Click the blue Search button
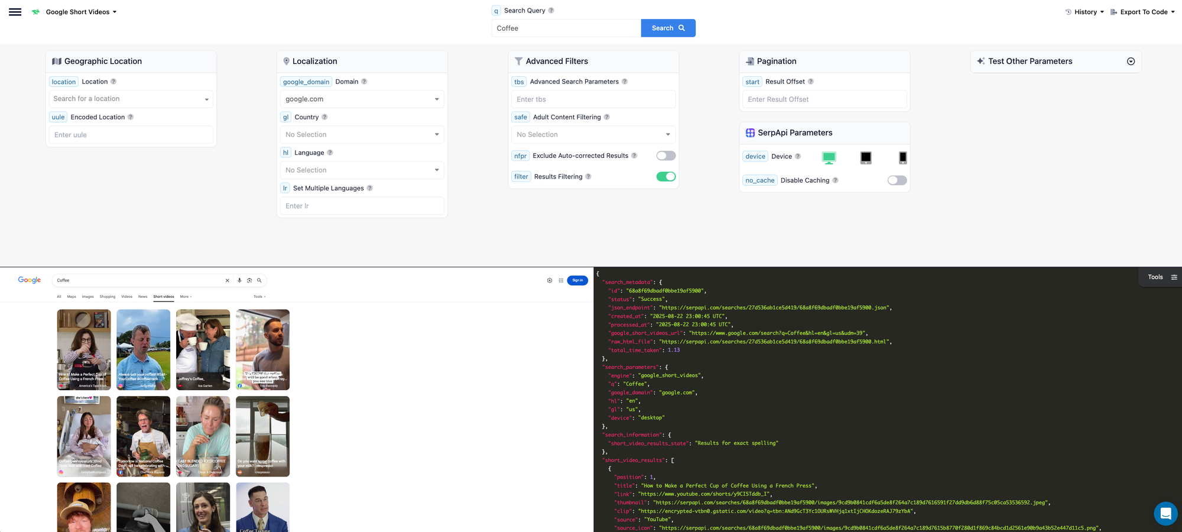The width and height of the screenshot is (1182, 532). tap(668, 28)
